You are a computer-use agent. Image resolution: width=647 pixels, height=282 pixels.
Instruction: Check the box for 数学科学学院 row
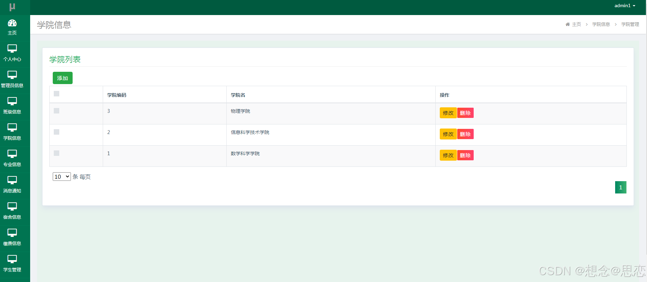(x=57, y=153)
